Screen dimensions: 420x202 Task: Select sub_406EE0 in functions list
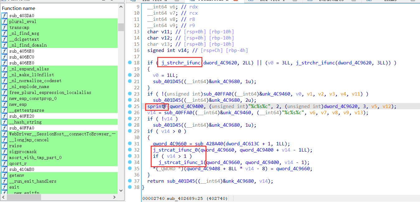click(59, 63)
